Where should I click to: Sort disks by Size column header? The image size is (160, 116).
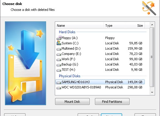coord(135,26)
